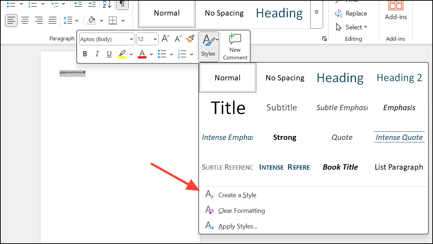This screenshot has width=433, height=244.
Task: Click the bullets list icon in mini toolbar
Action: (162, 54)
